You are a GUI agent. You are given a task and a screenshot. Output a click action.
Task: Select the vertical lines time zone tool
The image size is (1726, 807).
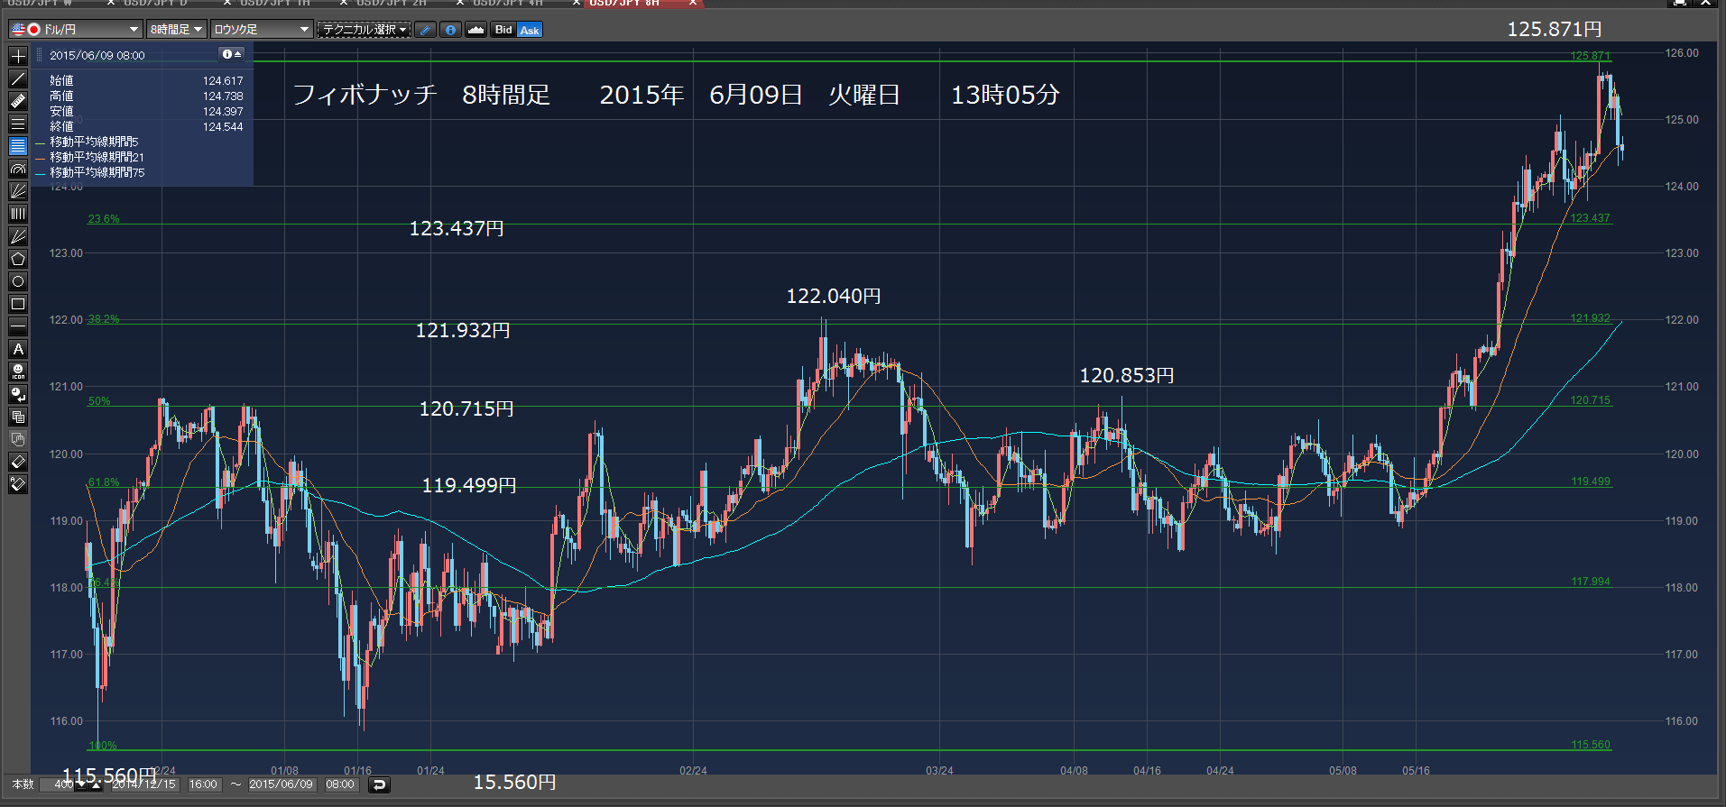click(18, 214)
